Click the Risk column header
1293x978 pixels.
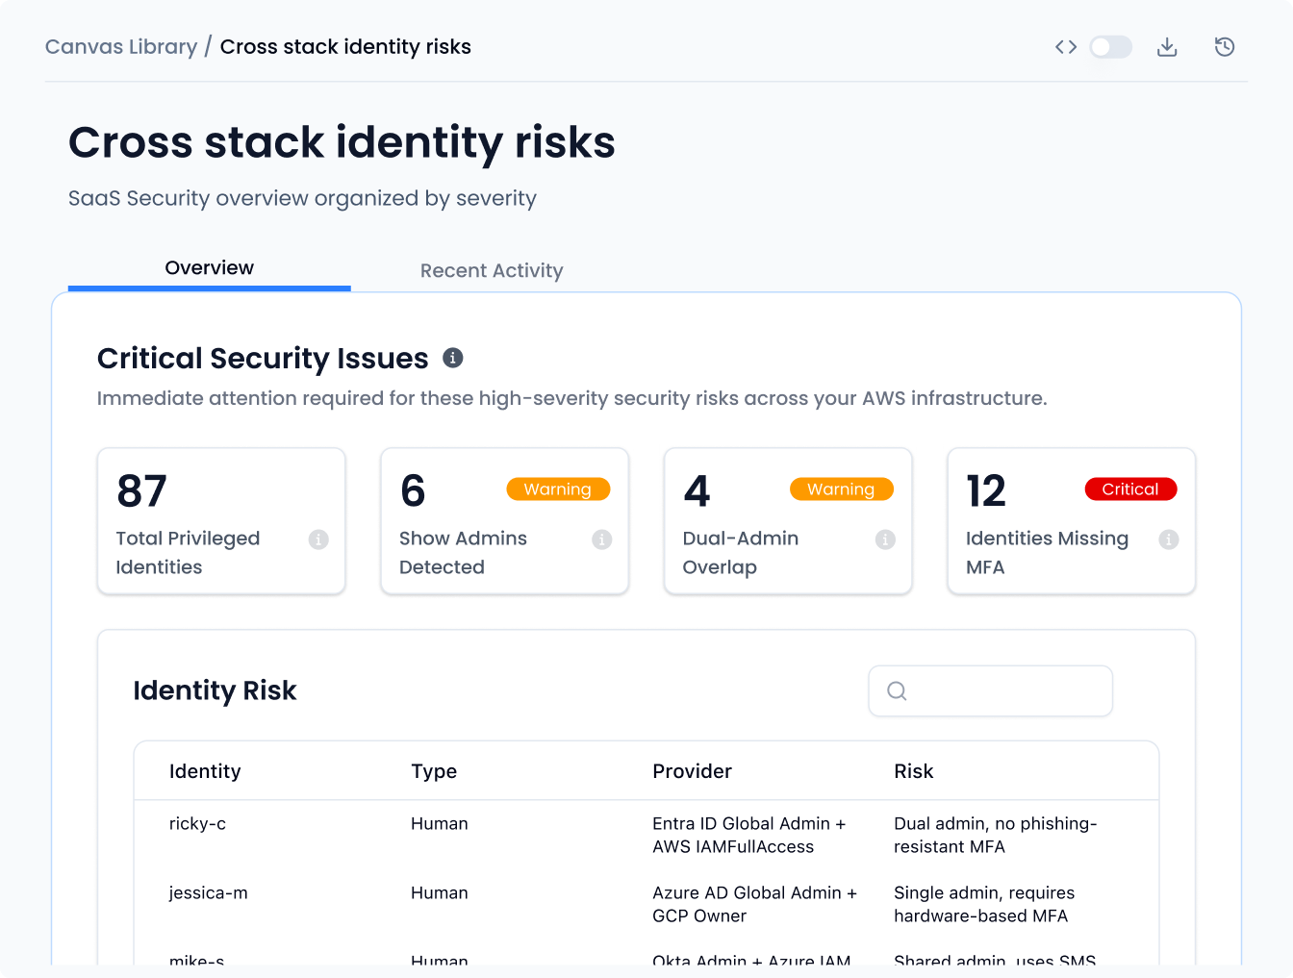tap(913, 770)
